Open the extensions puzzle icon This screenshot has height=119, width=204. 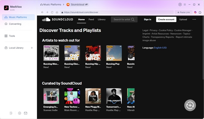[x=200, y=12]
